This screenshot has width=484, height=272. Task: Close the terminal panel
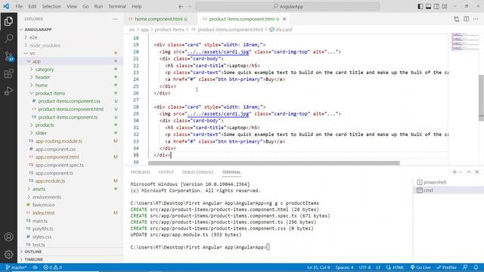[x=477, y=172]
